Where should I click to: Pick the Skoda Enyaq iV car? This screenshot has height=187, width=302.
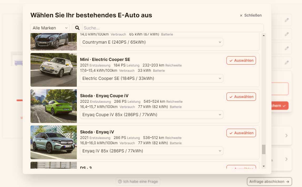coord(241,133)
